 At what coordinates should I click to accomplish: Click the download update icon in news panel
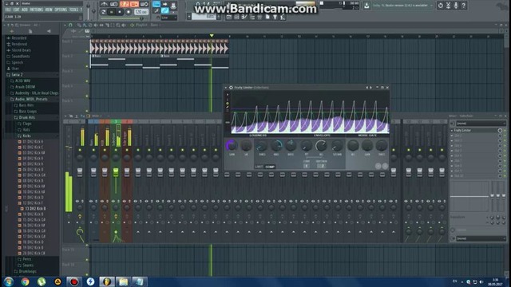366,6
